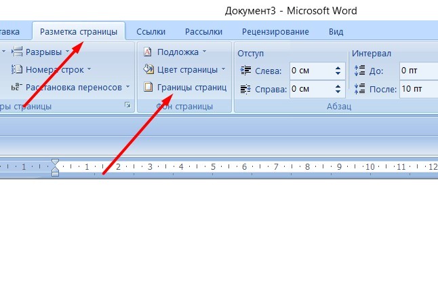Screen dimensions: 438x292
Task: Expand the Подложка dropdown arrow
Action: [x=204, y=52]
